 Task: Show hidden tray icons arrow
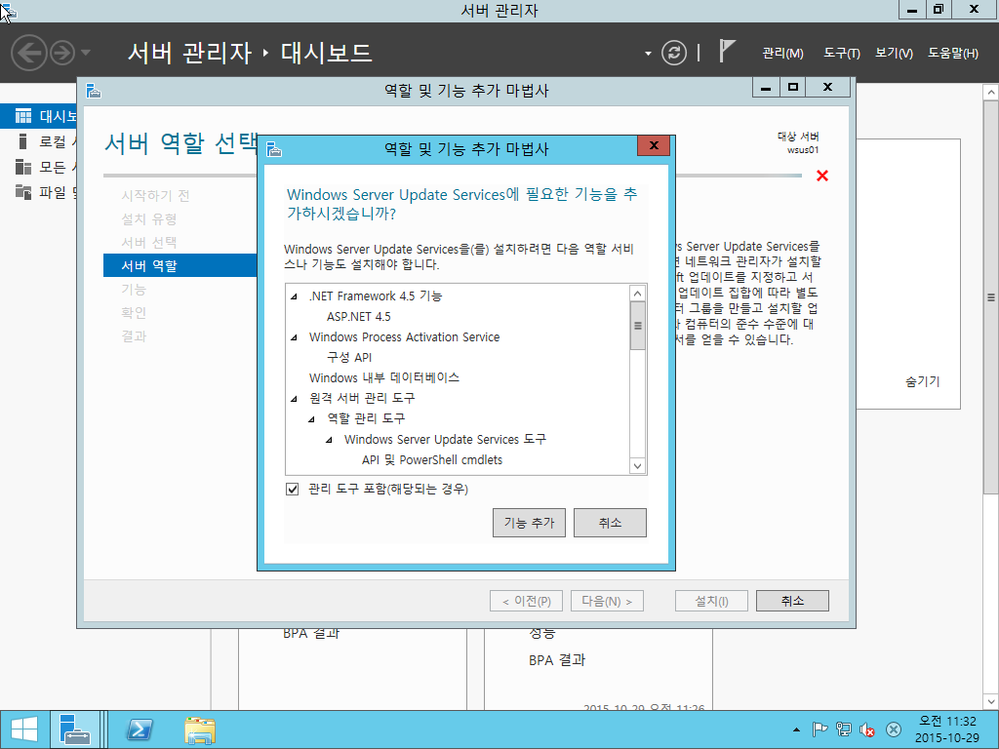796,729
